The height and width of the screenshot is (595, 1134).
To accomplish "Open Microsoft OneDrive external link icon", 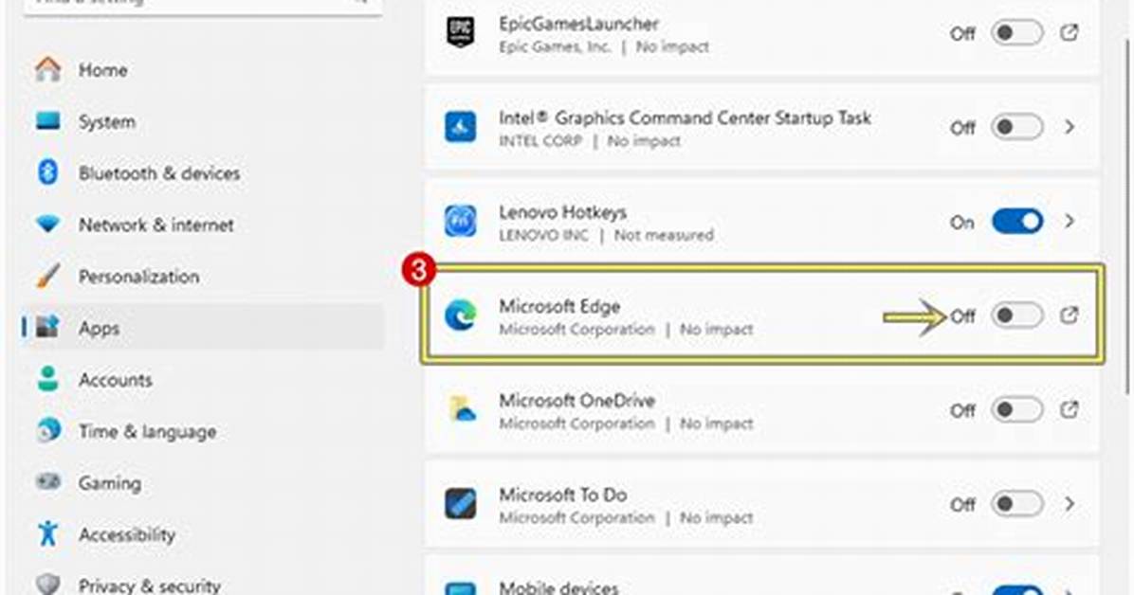I will pos(1069,410).
